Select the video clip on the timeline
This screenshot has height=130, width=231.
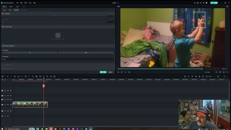coord(30,104)
